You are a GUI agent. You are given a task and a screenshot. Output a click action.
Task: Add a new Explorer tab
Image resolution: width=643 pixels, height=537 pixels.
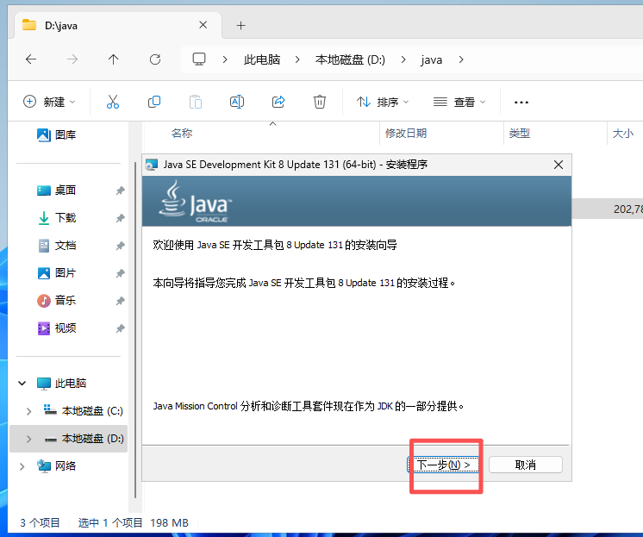click(241, 26)
